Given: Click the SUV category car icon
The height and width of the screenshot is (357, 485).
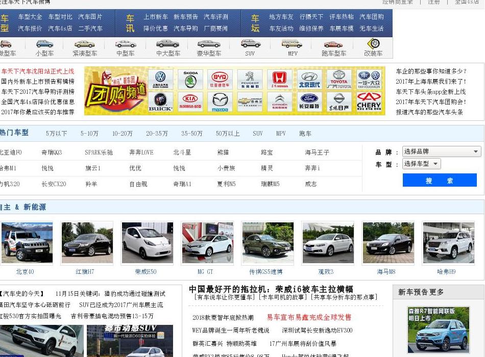Looking at the screenshot, I should coord(250,43).
